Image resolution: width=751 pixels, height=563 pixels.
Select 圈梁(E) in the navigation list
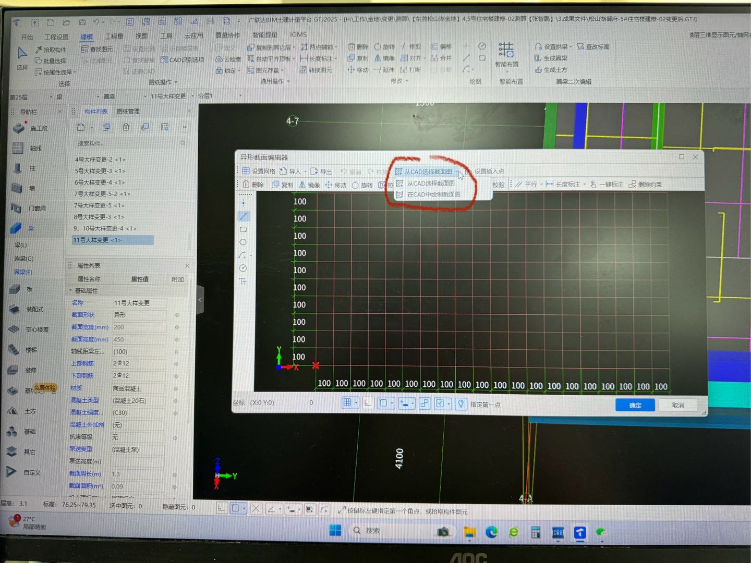[23, 272]
